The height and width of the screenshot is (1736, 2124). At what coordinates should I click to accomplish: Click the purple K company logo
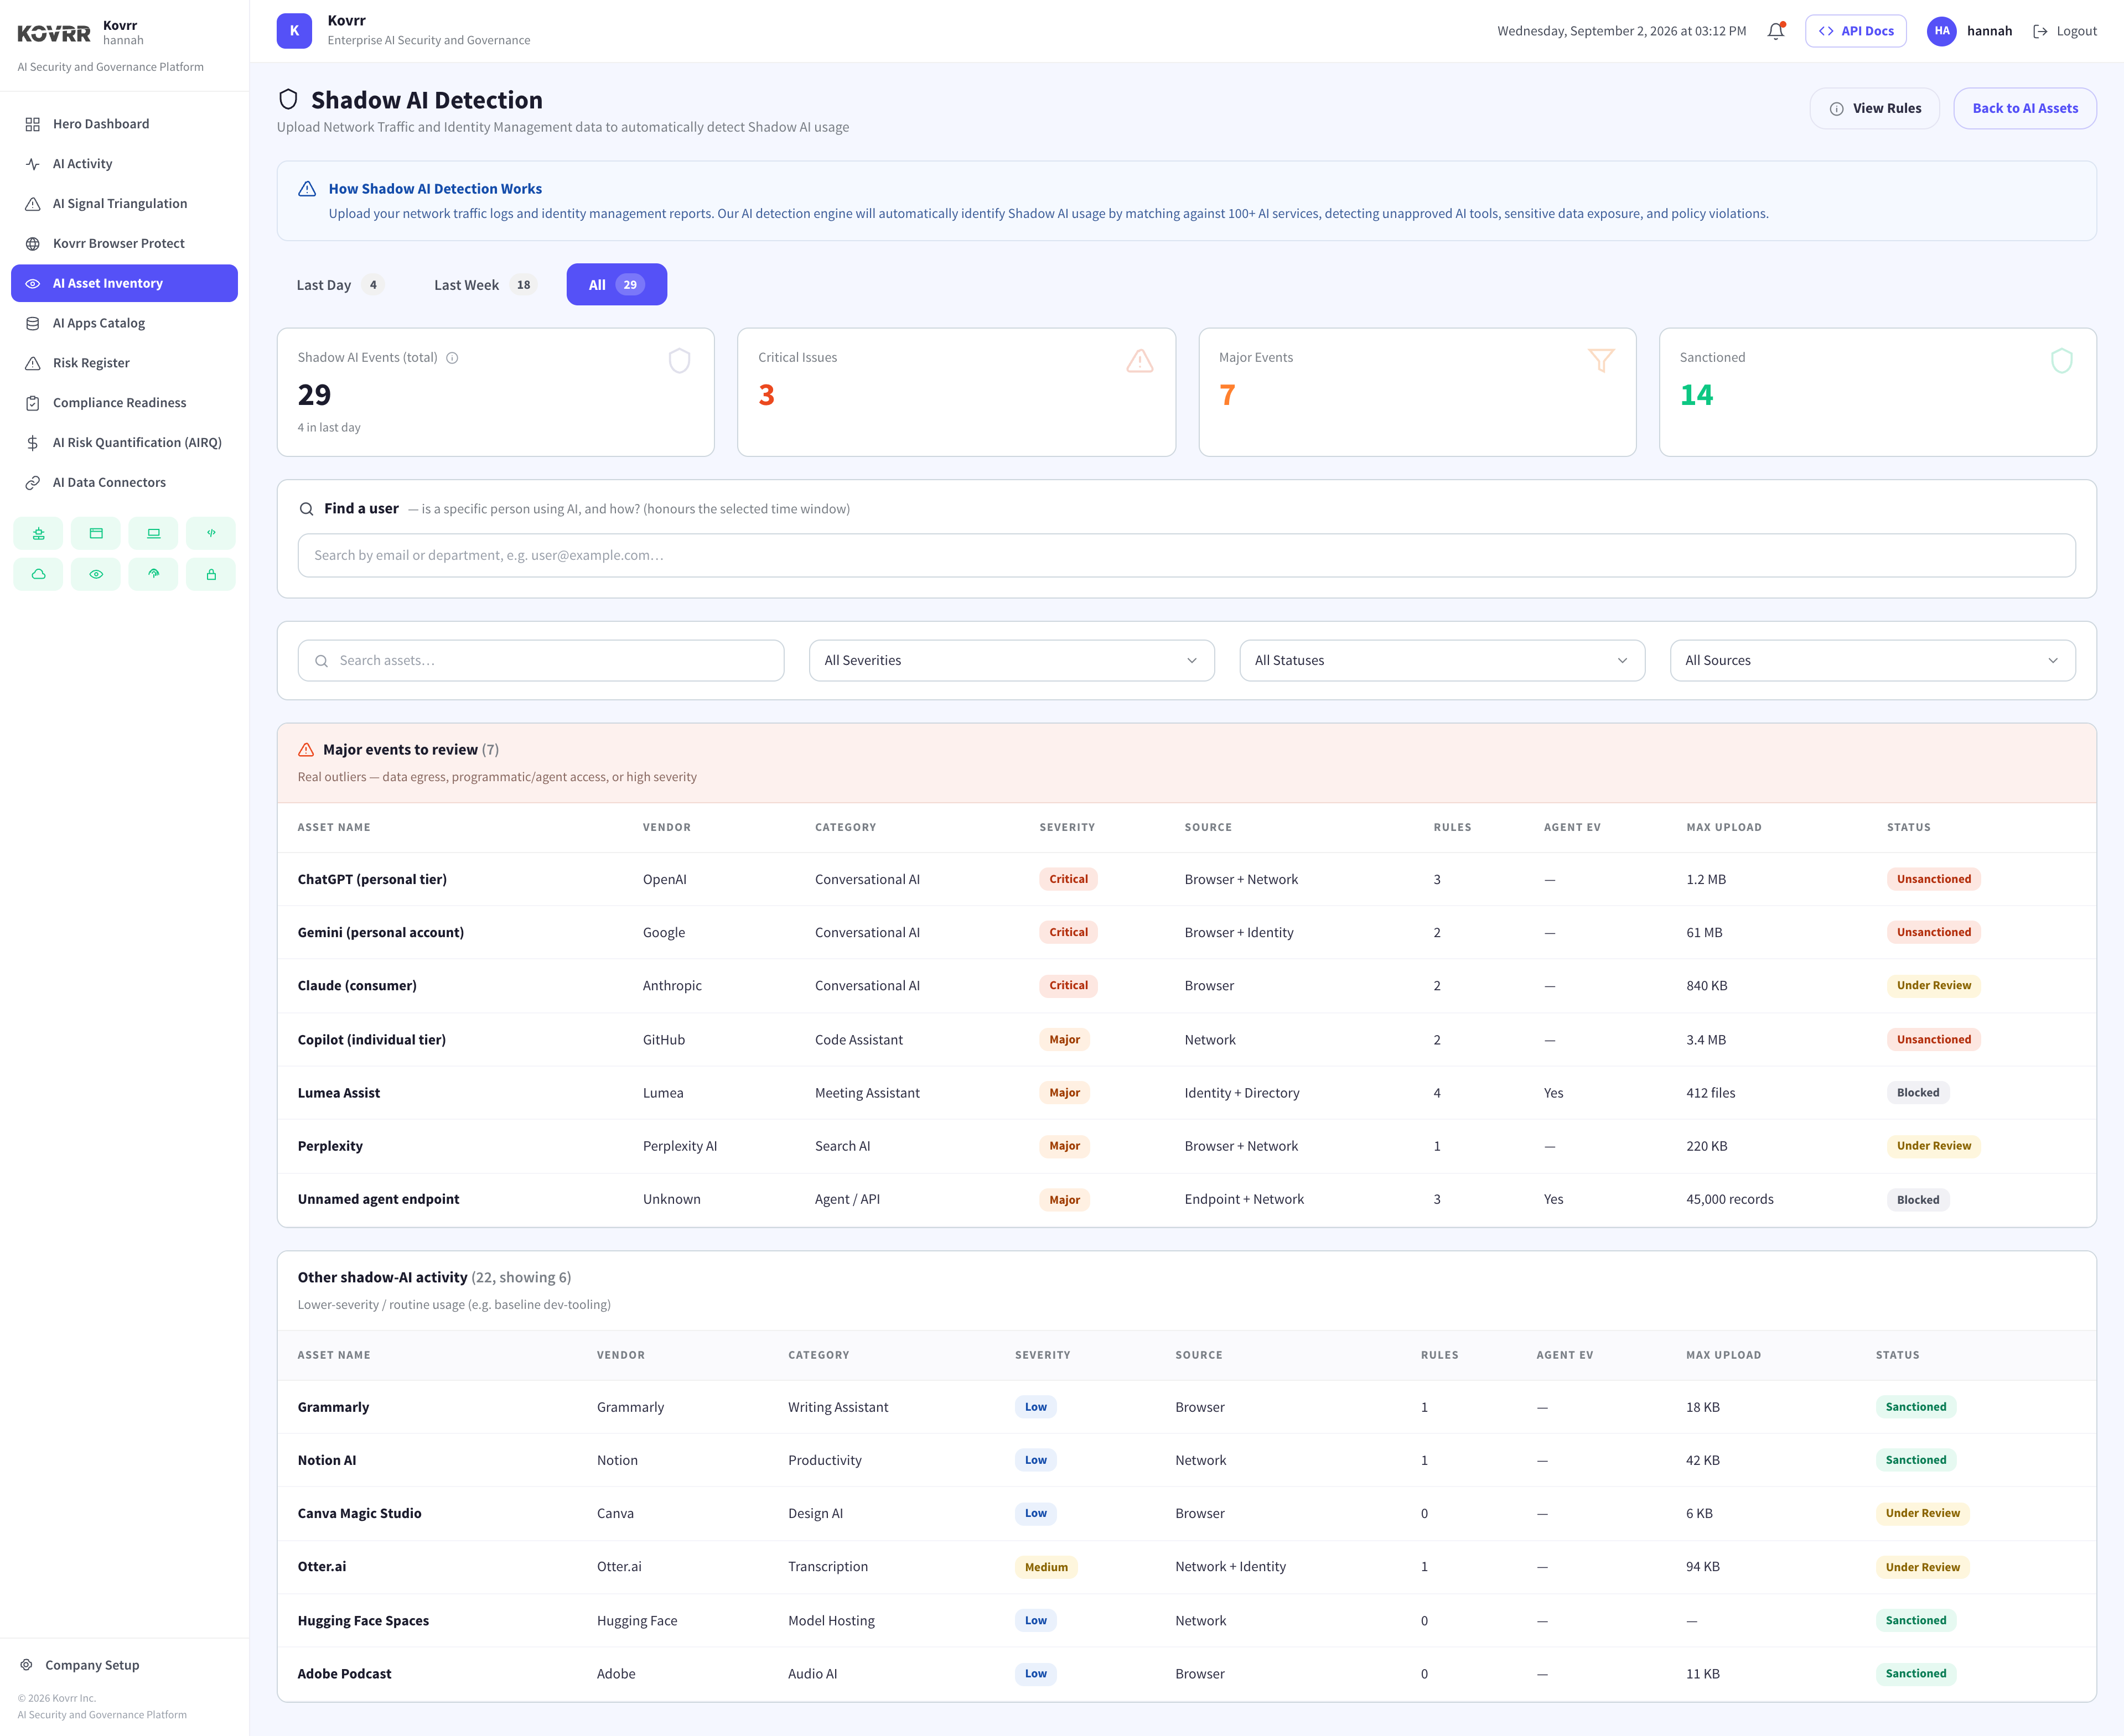tap(294, 31)
